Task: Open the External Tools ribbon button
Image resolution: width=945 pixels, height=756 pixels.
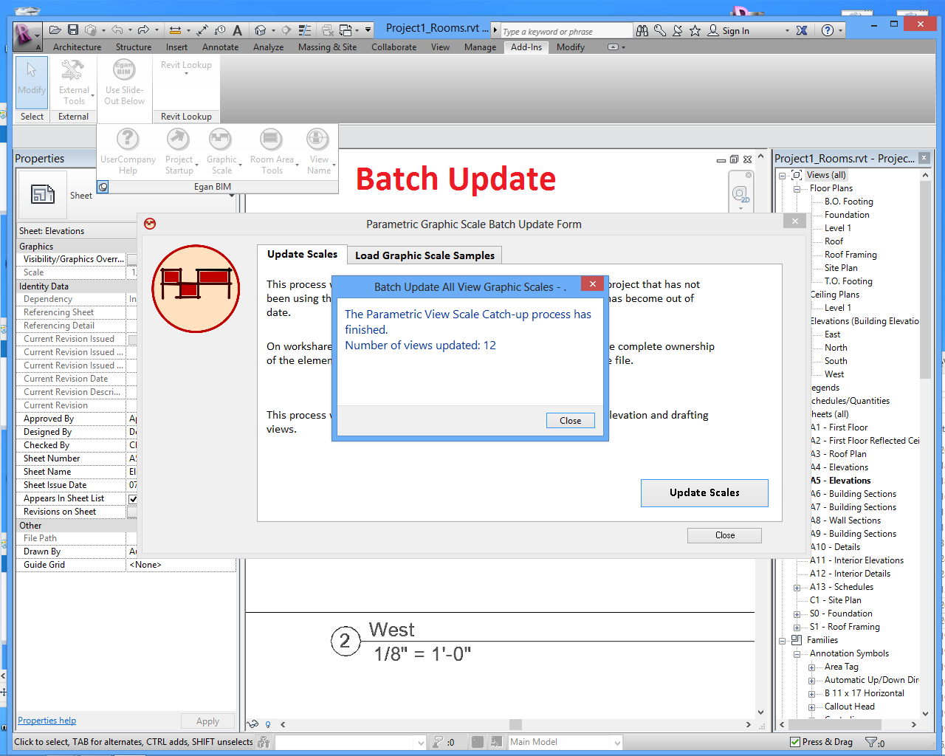Action: [x=74, y=82]
